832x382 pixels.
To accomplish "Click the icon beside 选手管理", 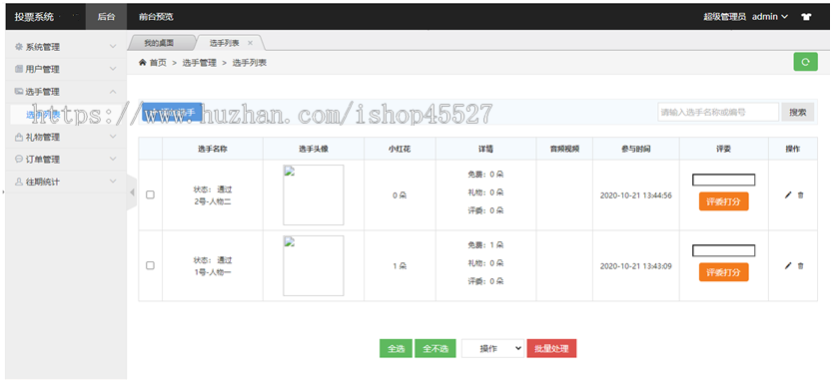I will pos(19,91).
